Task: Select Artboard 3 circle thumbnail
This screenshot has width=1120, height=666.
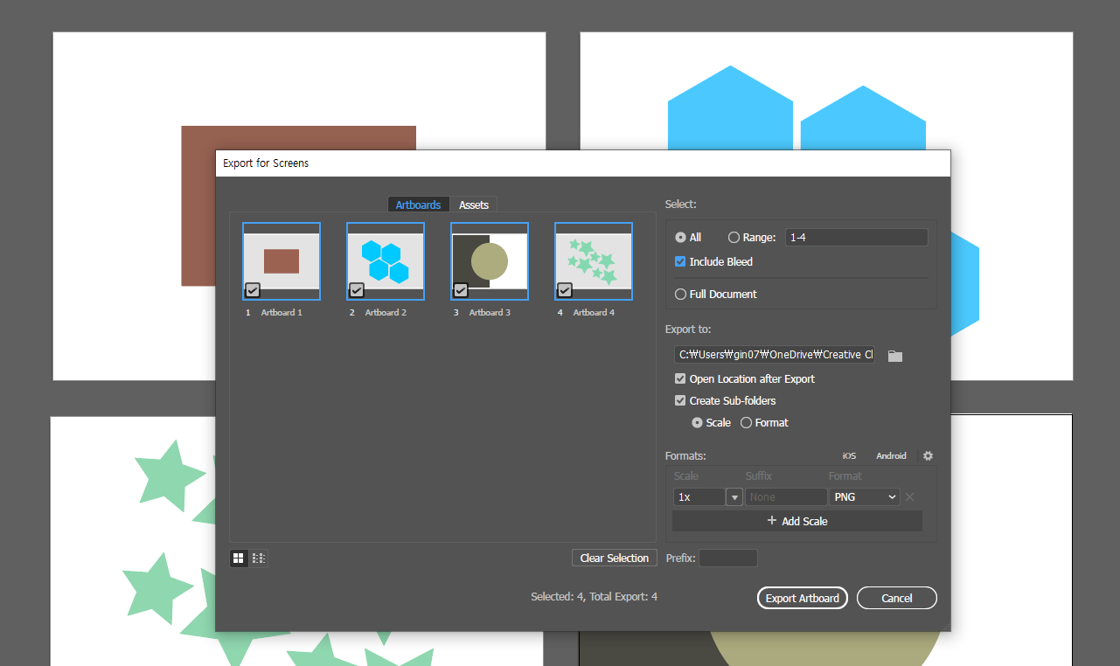Action: pos(490,261)
